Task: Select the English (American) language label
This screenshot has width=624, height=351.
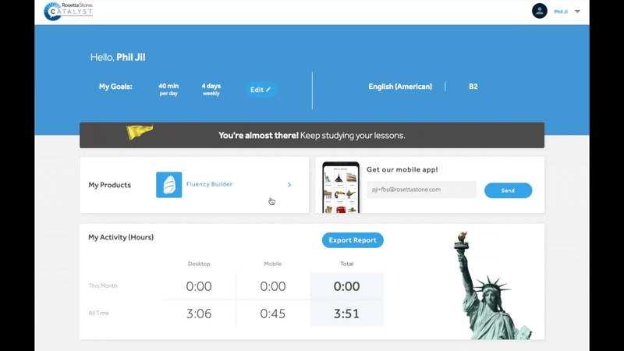Action: (x=400, y=87)
